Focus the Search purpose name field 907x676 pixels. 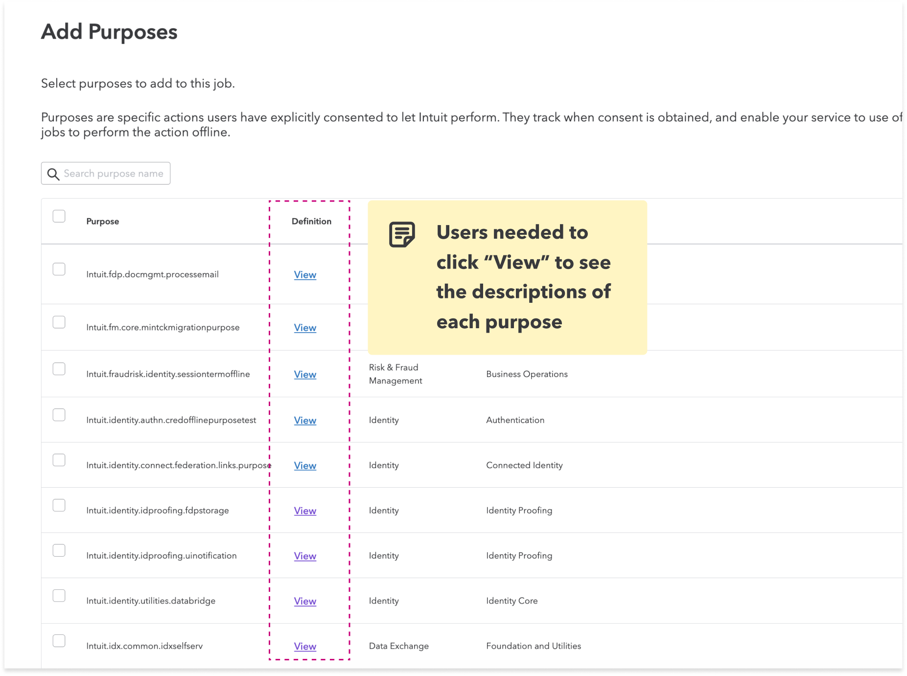click(114, 174)
